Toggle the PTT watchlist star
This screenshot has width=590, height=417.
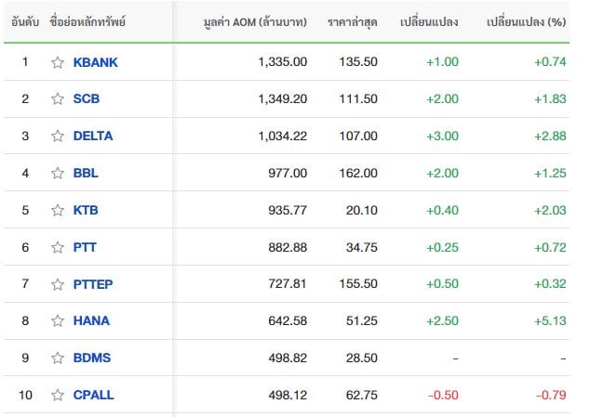click(58, 248)
